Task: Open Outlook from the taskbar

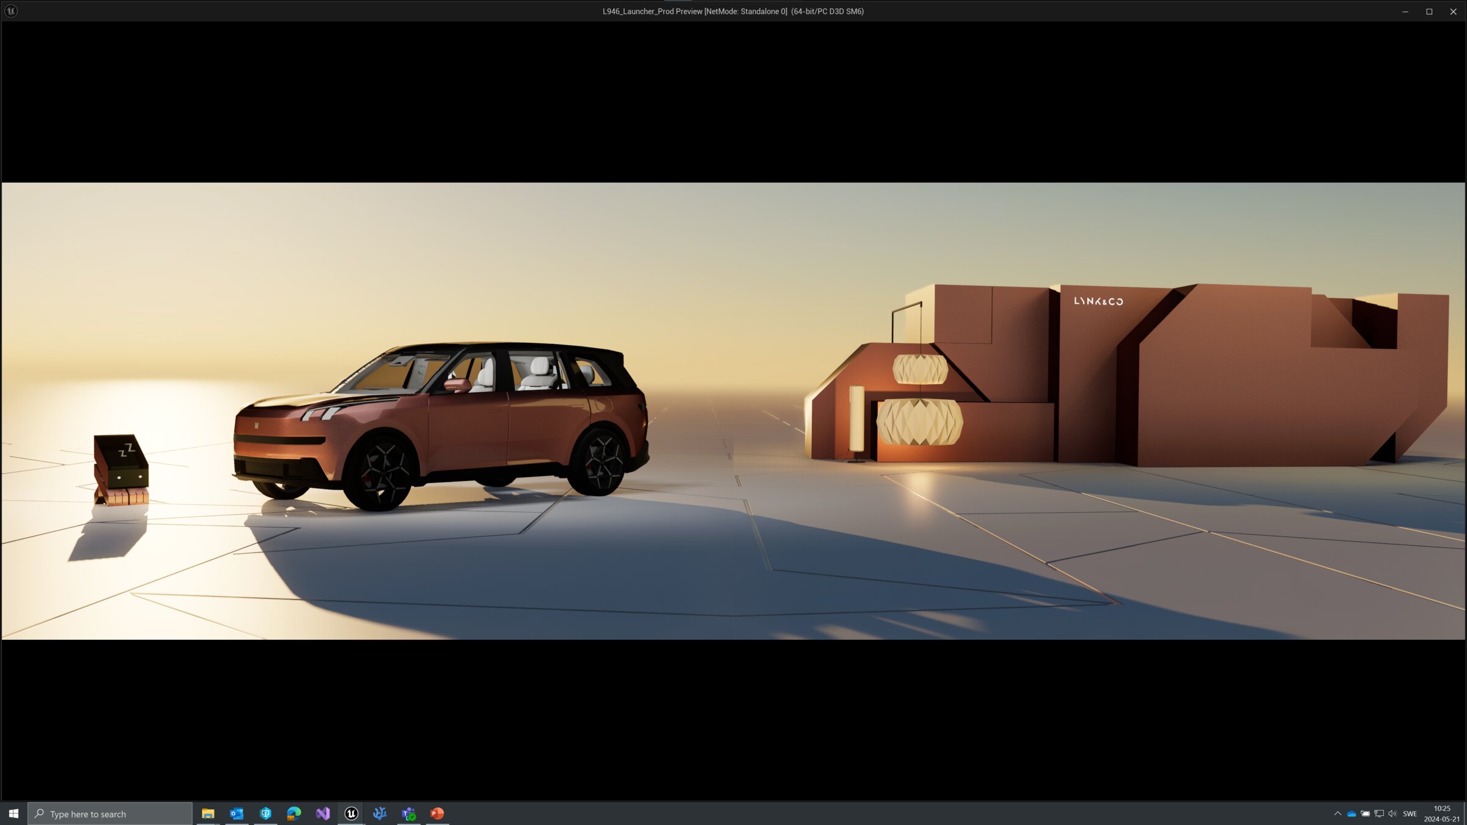Action: click(237, 813)
